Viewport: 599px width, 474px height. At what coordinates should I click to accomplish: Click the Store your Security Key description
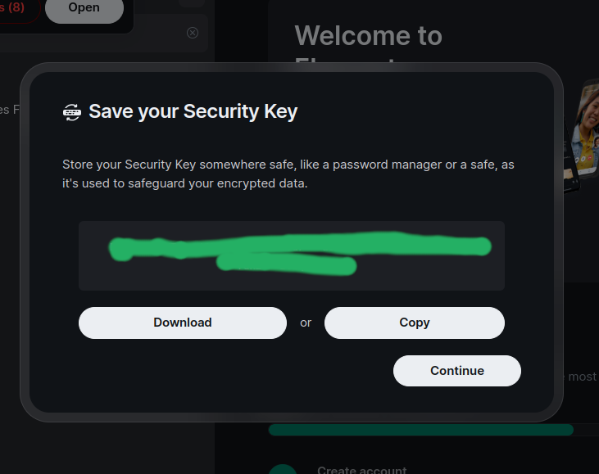tap(288, 174)
